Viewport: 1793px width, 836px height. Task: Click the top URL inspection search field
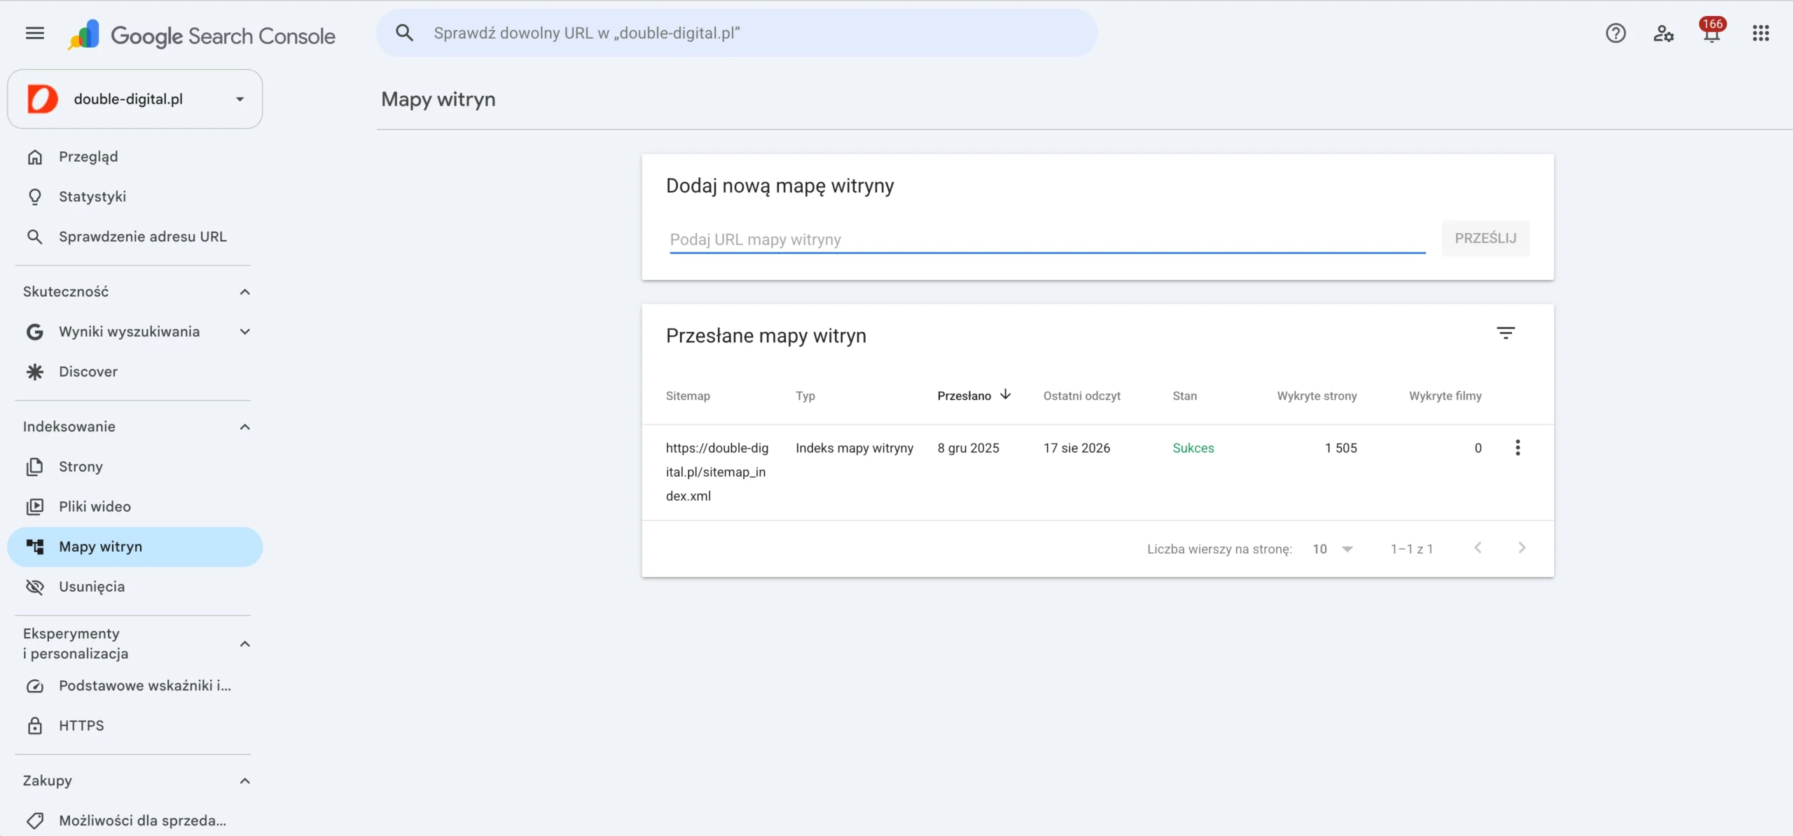[x=737, y=33]
